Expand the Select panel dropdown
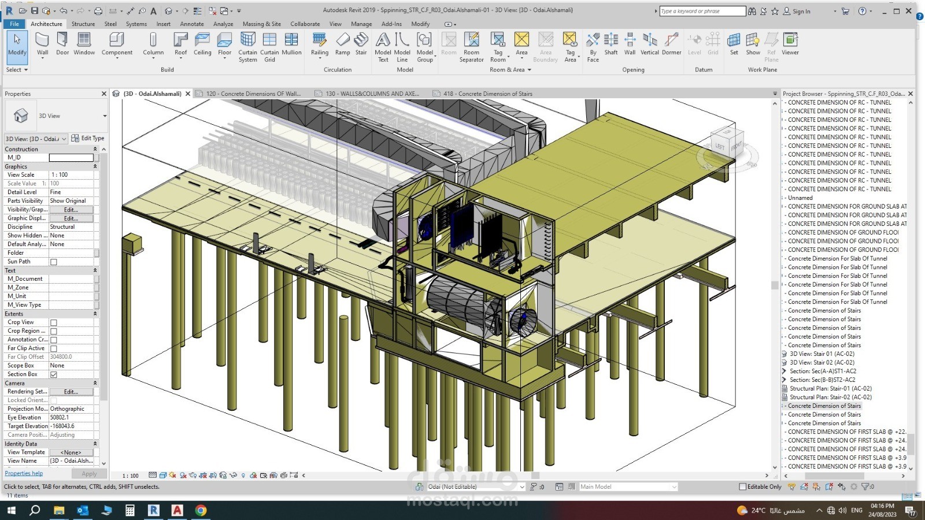 coord(17,70)
